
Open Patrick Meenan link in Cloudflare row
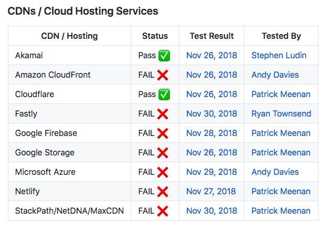281,95
